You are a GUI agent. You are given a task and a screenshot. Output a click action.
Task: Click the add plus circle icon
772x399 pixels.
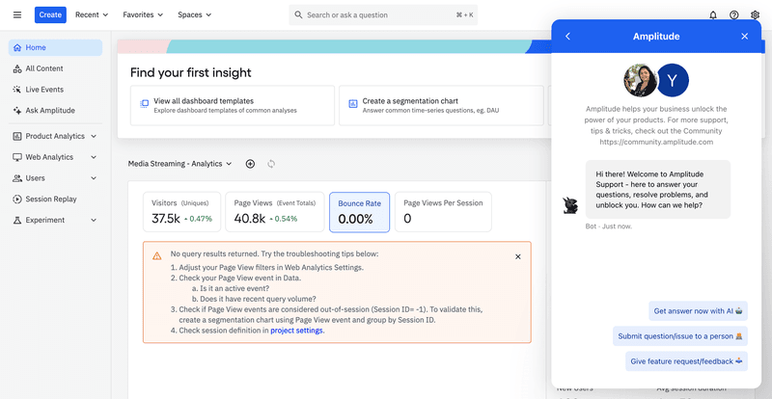(x=250, y=164)
